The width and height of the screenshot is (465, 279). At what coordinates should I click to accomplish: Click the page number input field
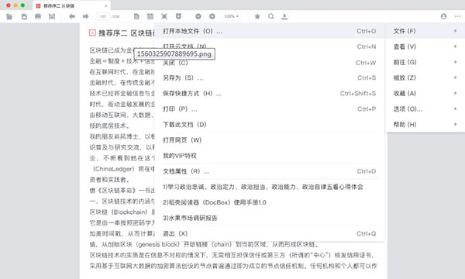(103, 16)
